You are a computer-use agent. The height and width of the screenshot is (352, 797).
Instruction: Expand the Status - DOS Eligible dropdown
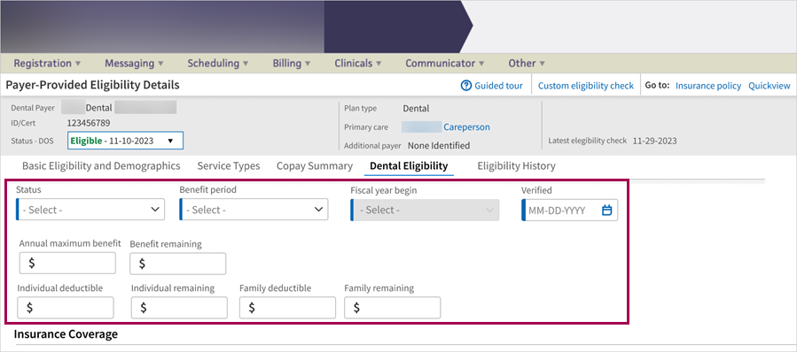click(125, 141)
